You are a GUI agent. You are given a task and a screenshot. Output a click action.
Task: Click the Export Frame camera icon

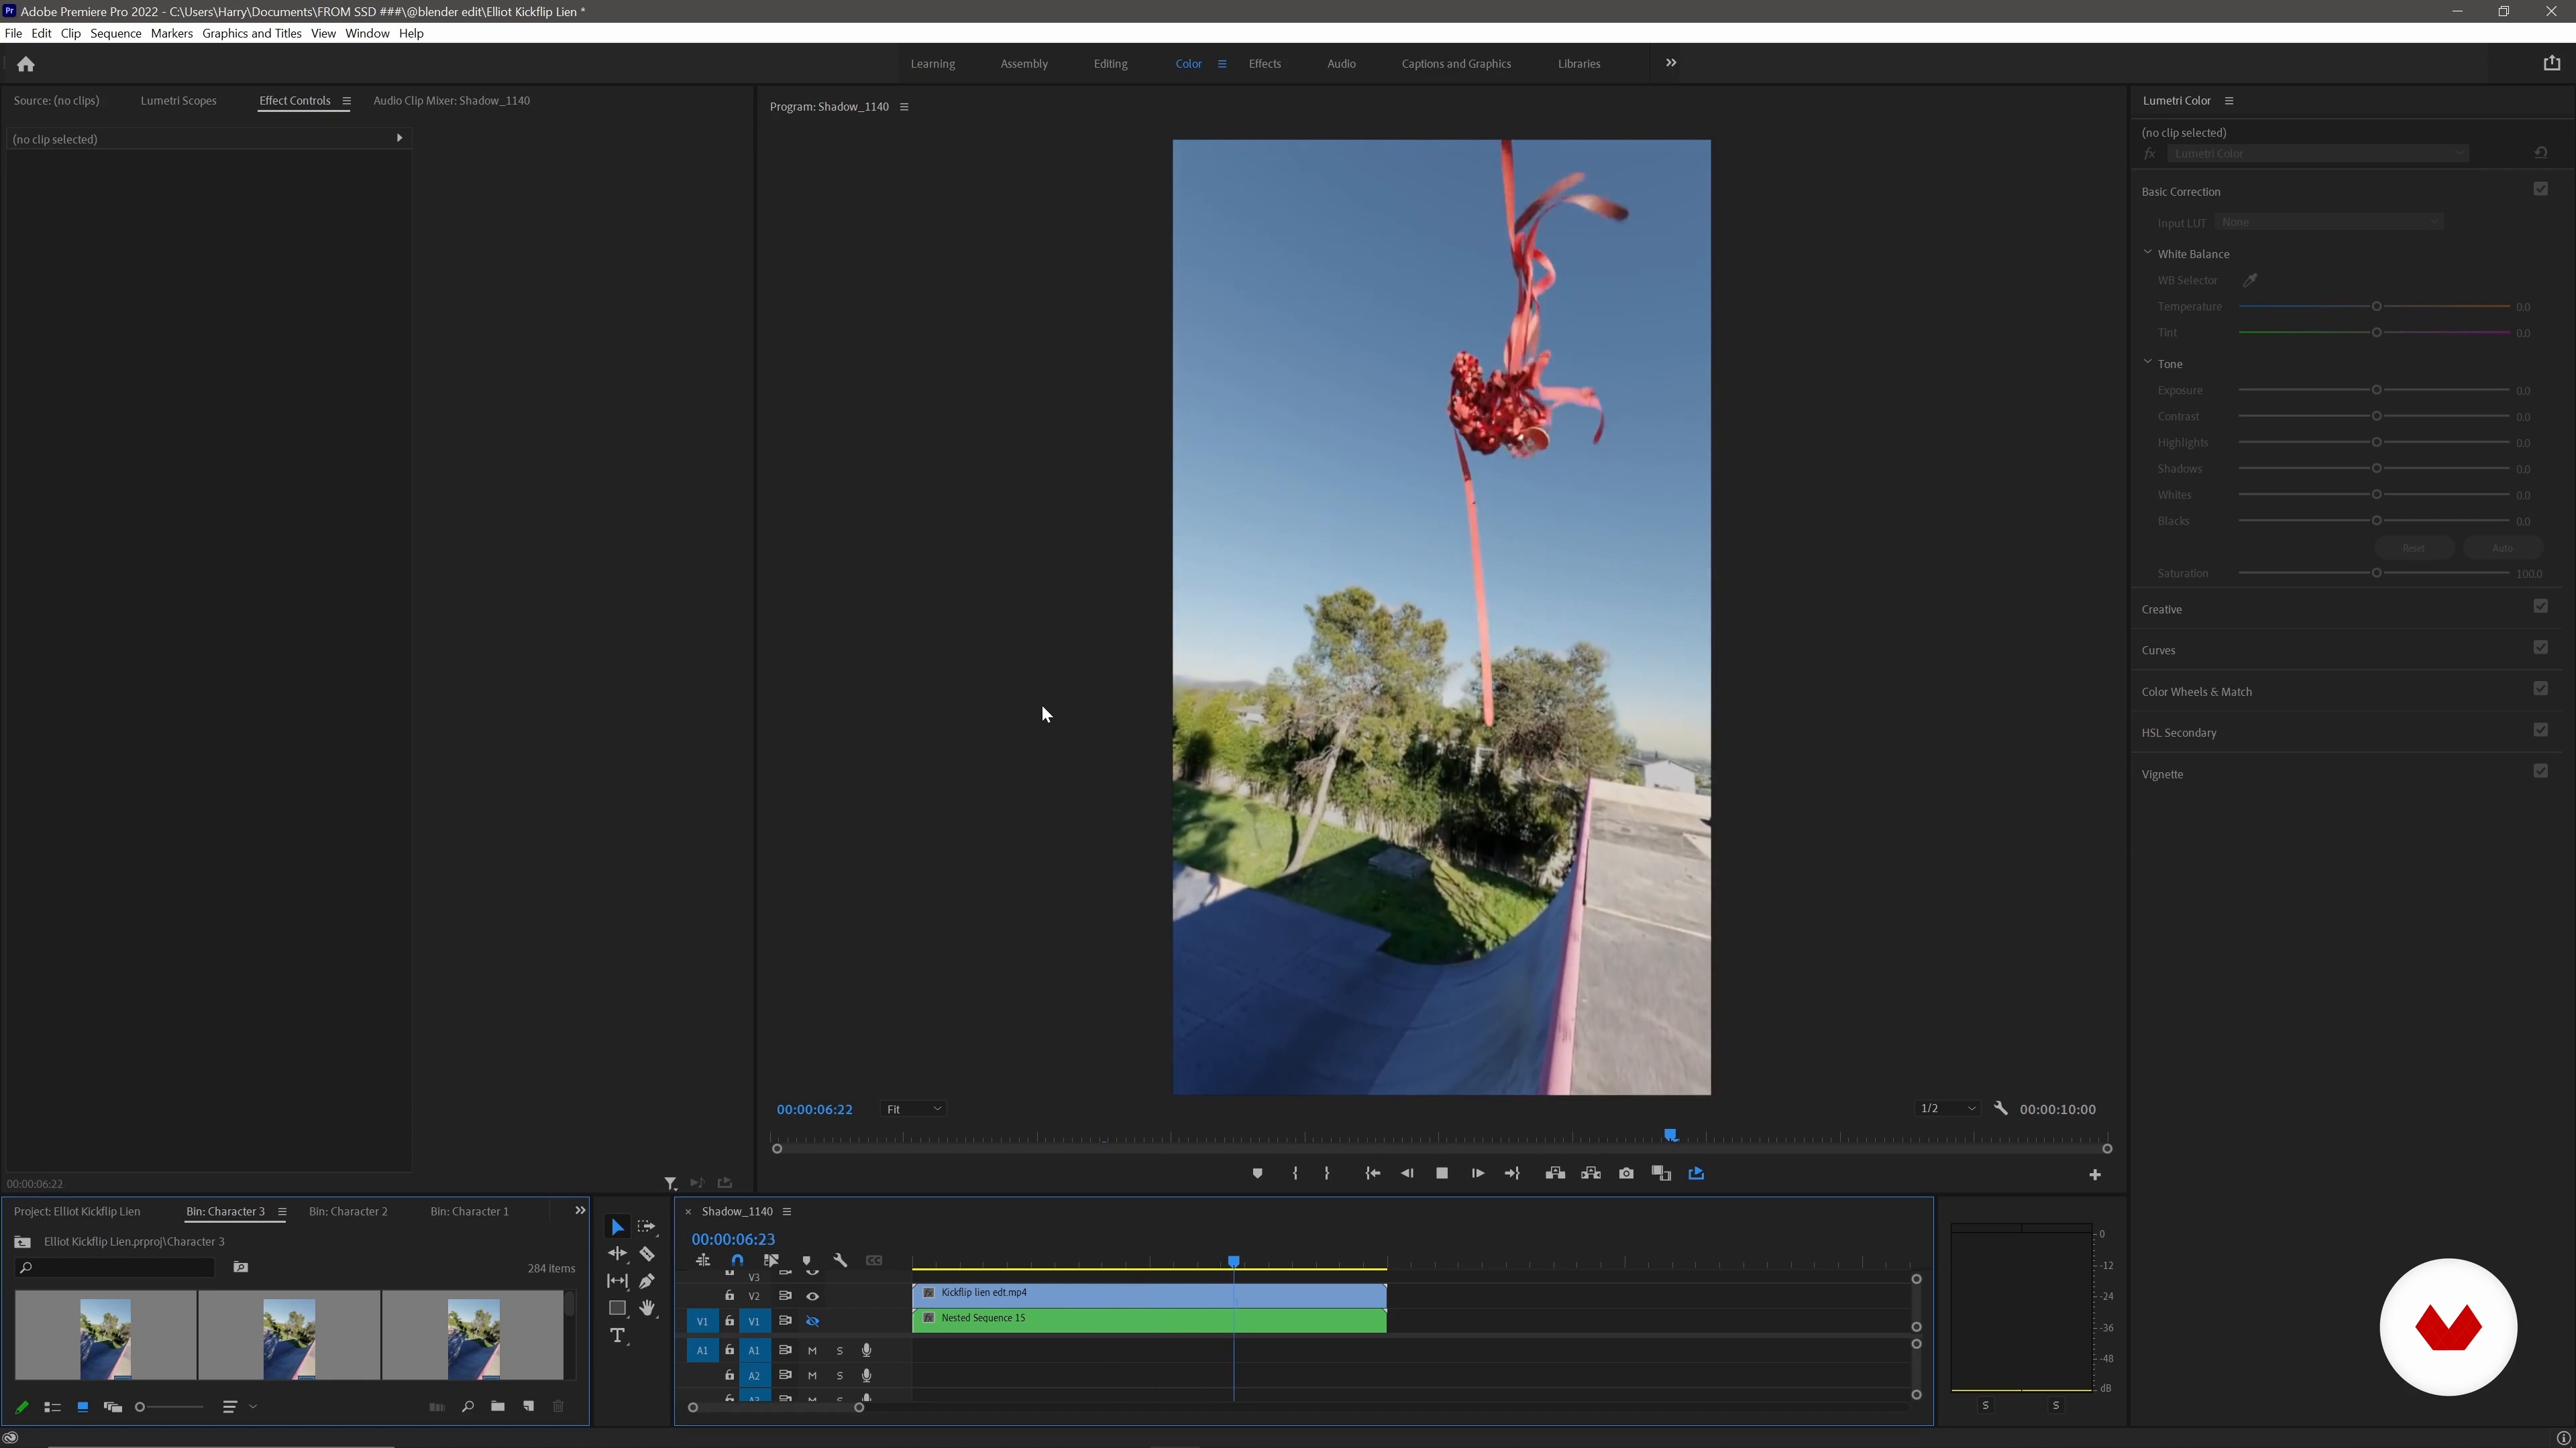click(1626, 1173)
